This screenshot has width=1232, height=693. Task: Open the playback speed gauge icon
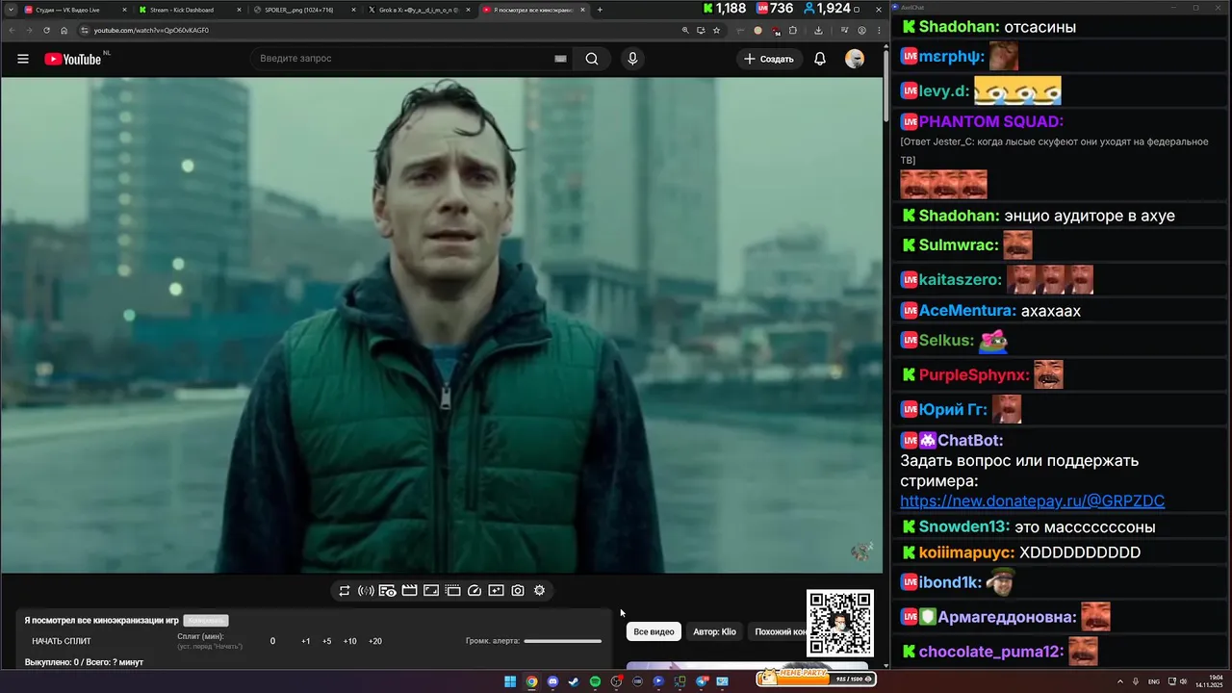(475, 591)
